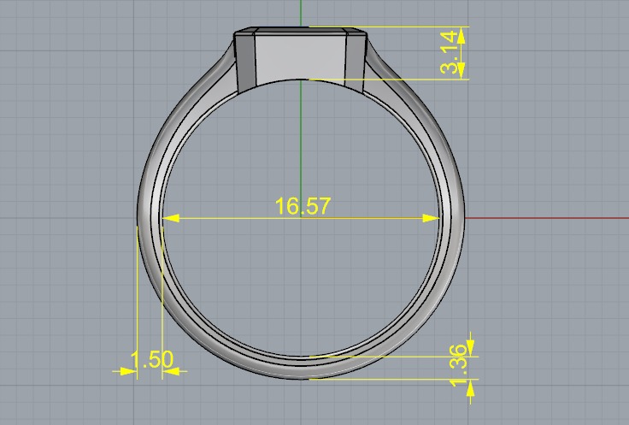Select the 3.14 height dimension text
629x425 pixels.
pyautogui.click(x=449, y=52)
